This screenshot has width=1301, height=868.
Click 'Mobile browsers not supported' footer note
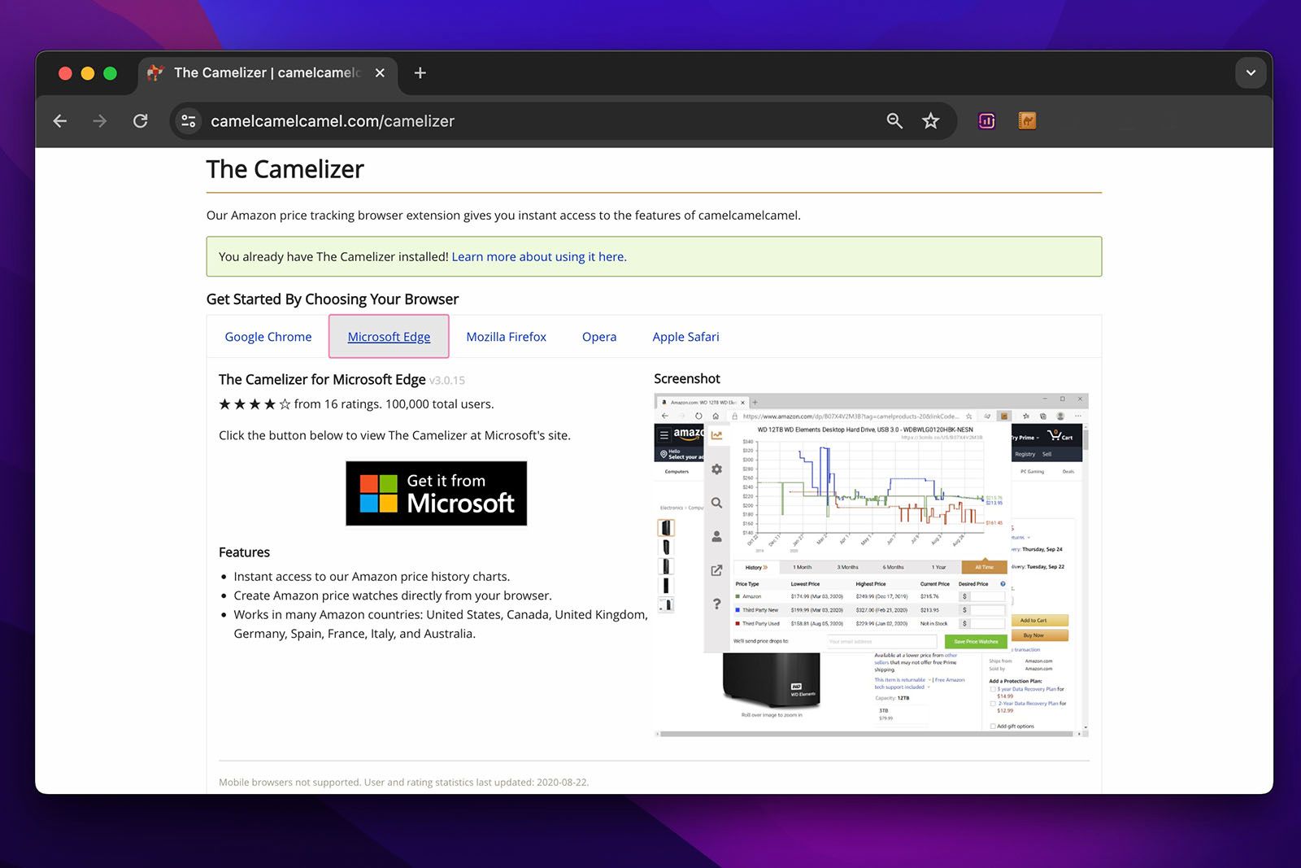tap(404, 783)
